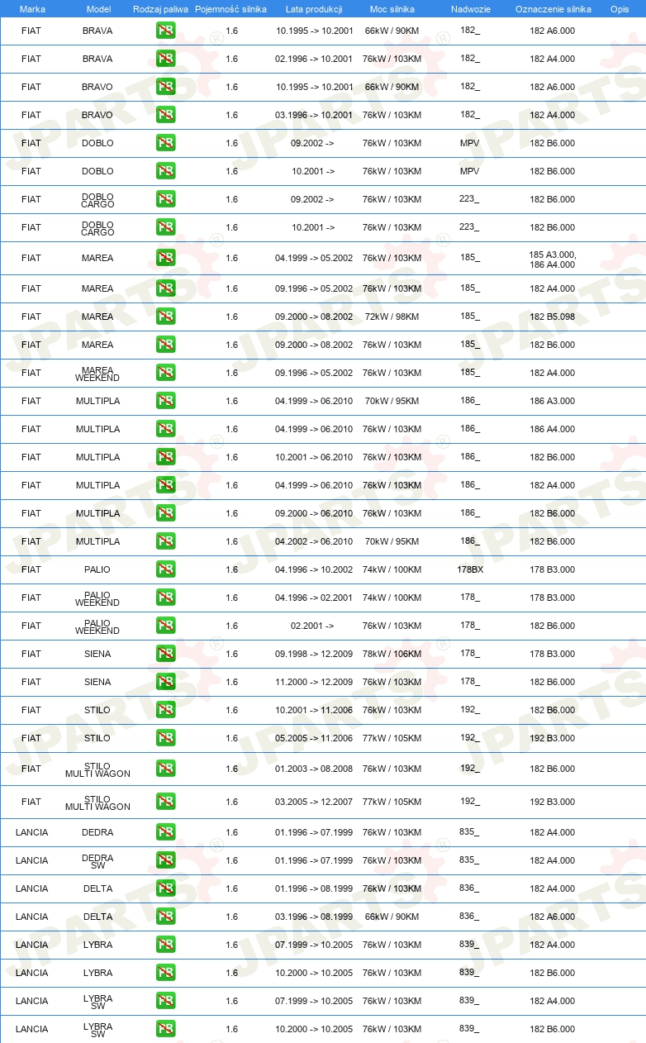Select production dates 04.2002 -> 06.2010
The width and height of the screenshot is (646, 1043).
[x=314, y=541]
